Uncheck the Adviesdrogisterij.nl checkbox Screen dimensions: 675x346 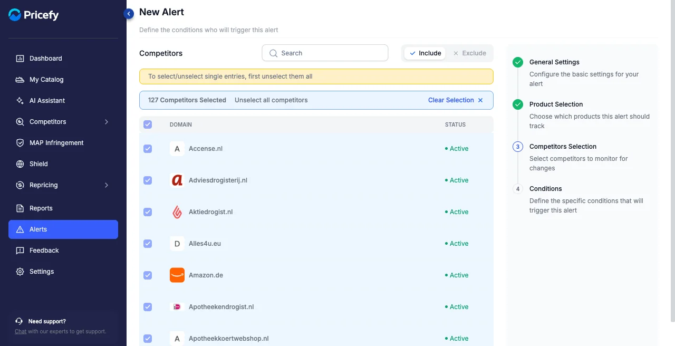pos(148,180)
